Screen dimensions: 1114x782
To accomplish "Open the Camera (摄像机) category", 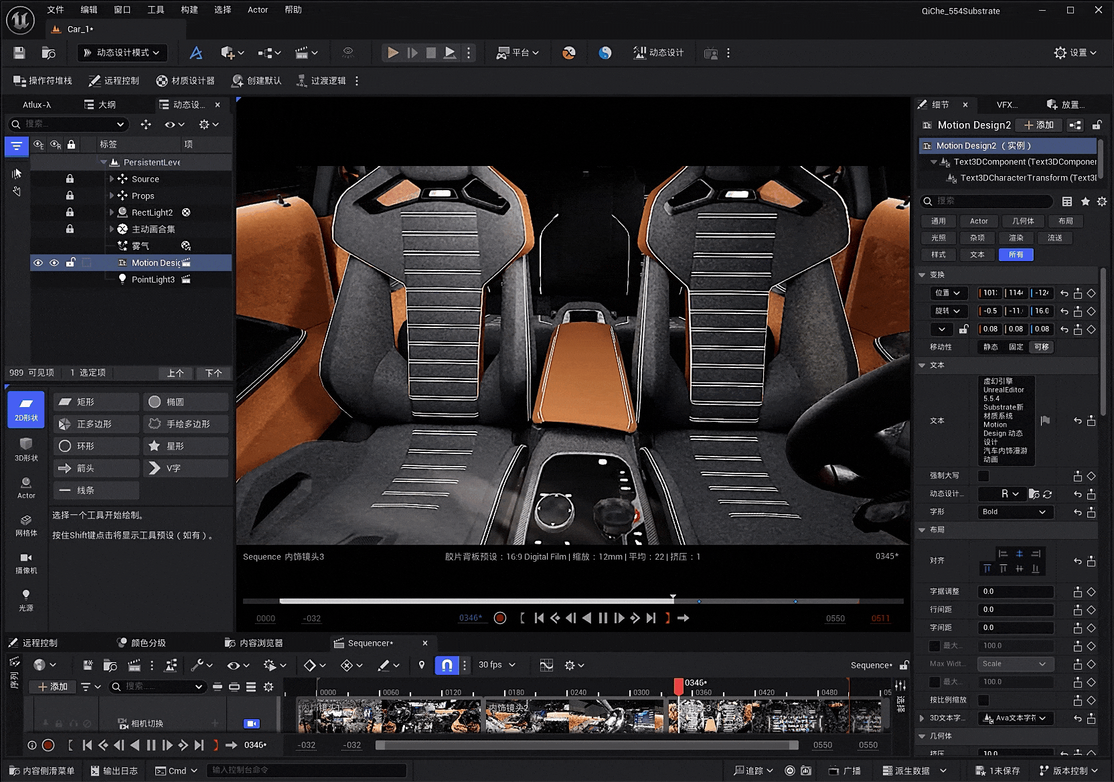I will (26, 563).
